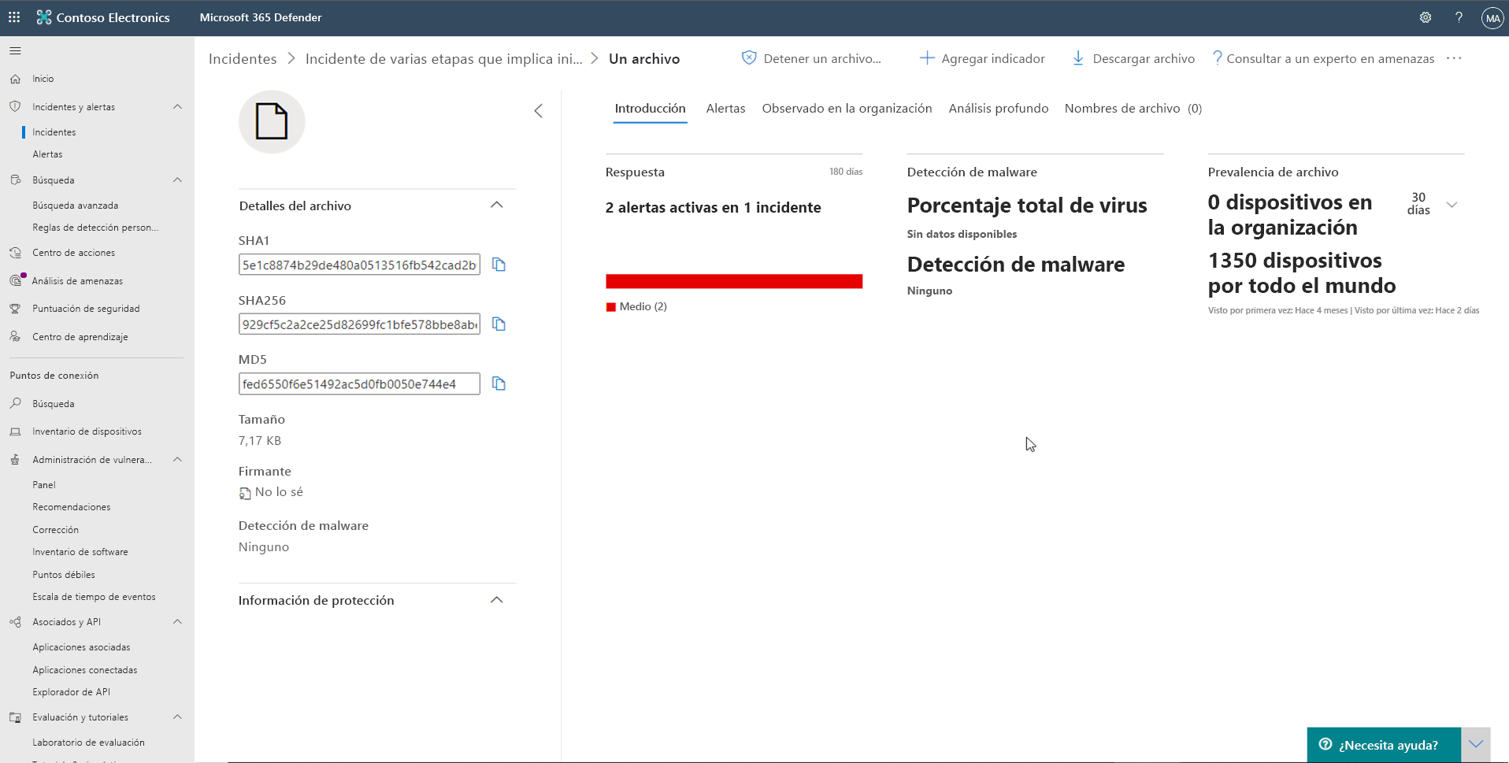The height and width of the screenshot is (763, 1509).
Task: Toggle the hamburger navigation menu
Action: point(15,51)
